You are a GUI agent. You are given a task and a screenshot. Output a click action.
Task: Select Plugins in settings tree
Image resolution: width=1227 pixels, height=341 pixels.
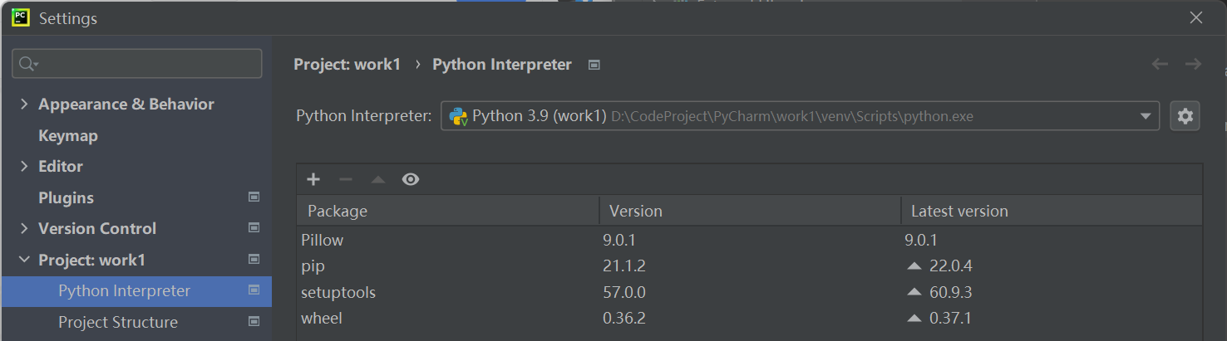(x=66, y=197)
